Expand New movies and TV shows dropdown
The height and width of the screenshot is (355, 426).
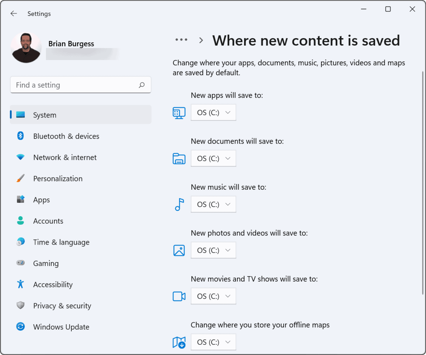[x=213, y=296]
